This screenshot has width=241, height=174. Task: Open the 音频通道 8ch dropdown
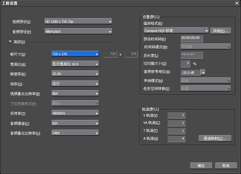click(x=75, y=123)
